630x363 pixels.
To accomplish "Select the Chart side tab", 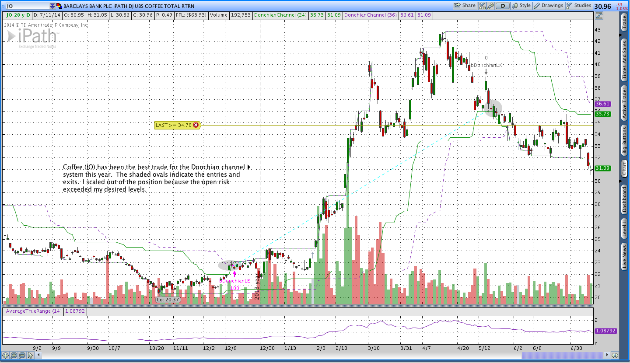I will pyautogui.click(x=625, y=168).
